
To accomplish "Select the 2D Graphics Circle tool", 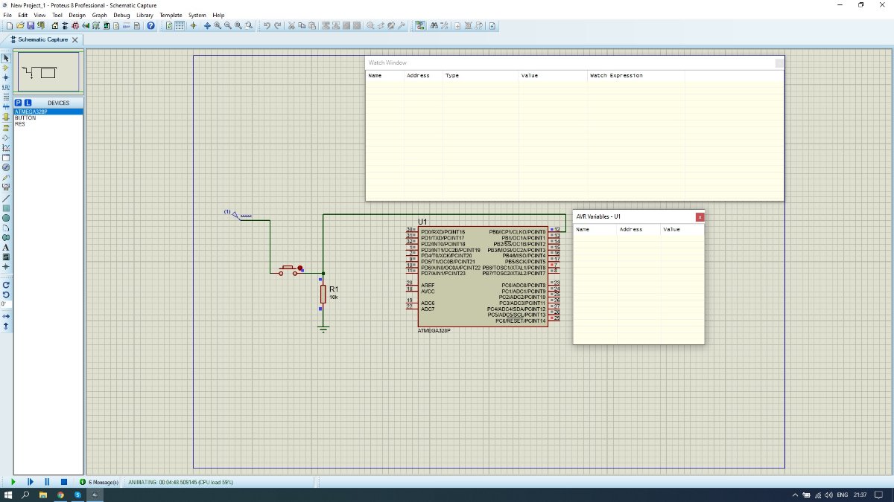I will [x=6, y=218].
